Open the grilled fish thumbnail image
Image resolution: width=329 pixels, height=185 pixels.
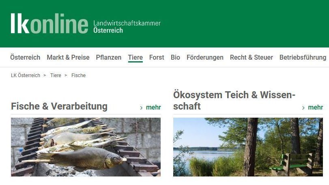click(x=86, y=147)
